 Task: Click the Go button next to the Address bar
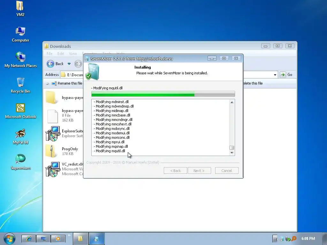(286, 75)
